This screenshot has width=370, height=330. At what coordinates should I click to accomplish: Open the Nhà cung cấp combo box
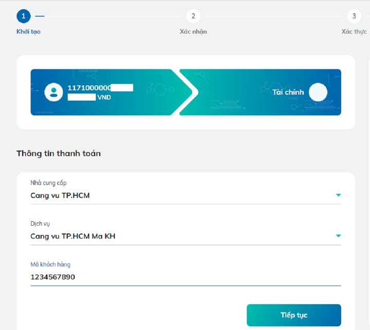point(180,195)
